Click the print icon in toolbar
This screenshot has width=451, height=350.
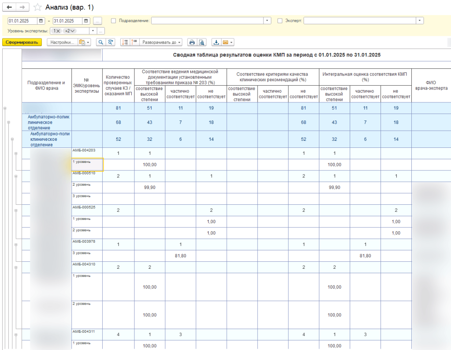coord(192,42)
